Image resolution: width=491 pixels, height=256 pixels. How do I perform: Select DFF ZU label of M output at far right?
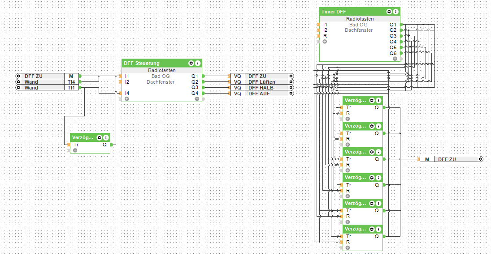coord(447,159)
